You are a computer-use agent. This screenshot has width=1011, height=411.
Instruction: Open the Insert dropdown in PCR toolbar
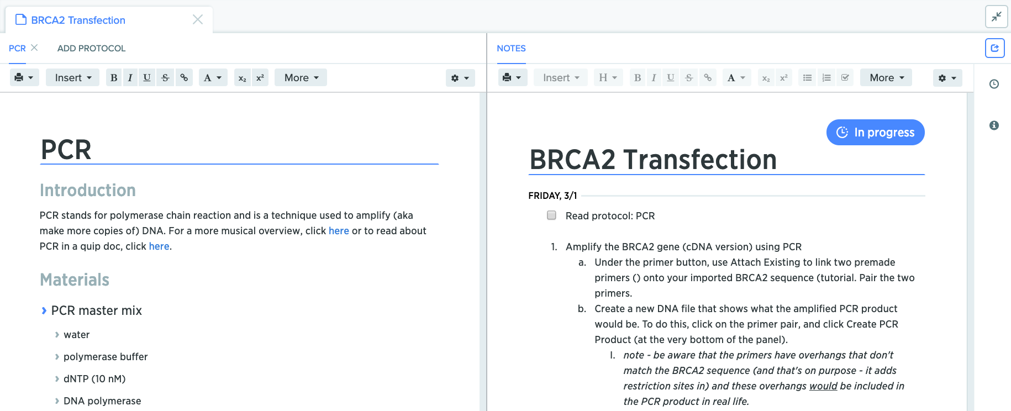(x=73, y=78)
